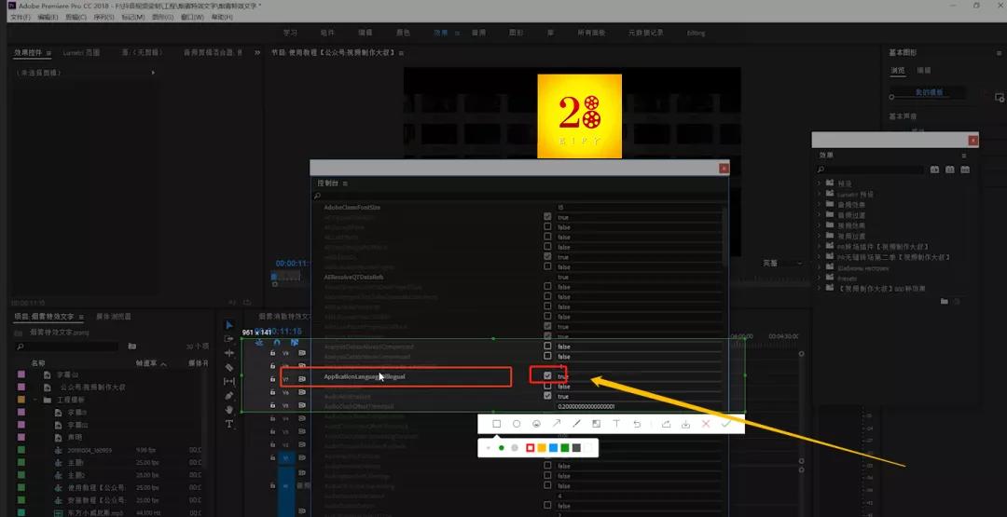The image size is (1007, 517).
Task: Switch to the Editing workspace tab
Action: pos(696,33)
